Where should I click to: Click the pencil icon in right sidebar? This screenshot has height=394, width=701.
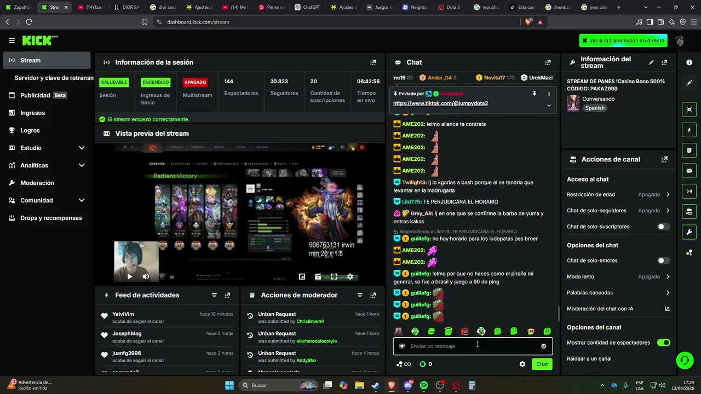(x=689, y=83)
